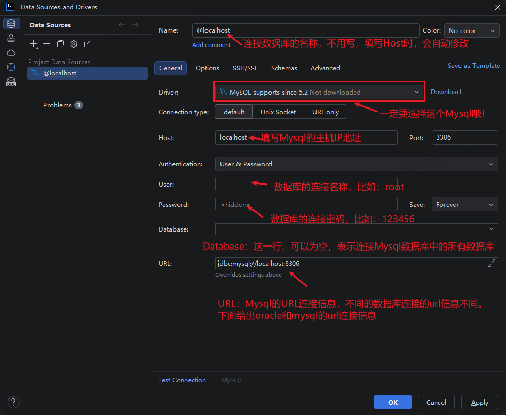Click the IntelliJ logo in the title bar
This screenshot has width=506, height=415.
[x=10, y=7]
